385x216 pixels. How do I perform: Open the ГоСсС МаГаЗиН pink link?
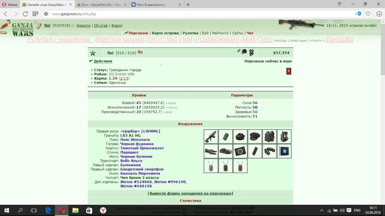pos(170,40)
